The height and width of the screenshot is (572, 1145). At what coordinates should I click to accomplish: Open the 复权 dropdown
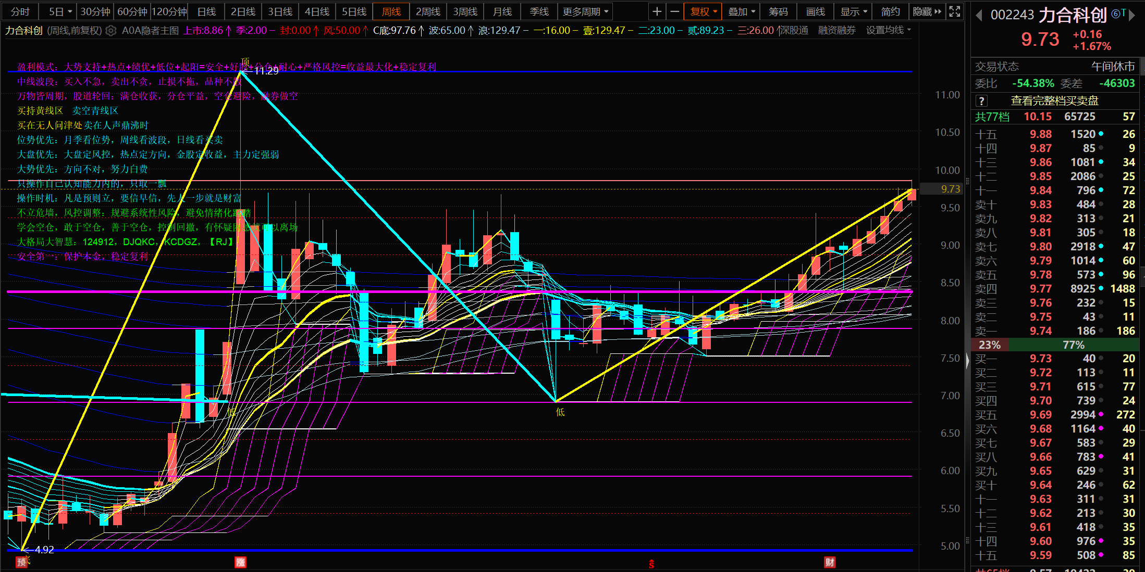pyautogui.click(x=703, y=11)
